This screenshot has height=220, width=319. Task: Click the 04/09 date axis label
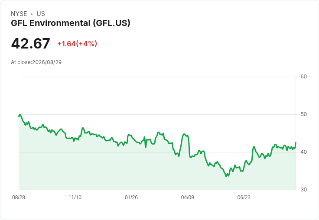[x=187, y=197]
